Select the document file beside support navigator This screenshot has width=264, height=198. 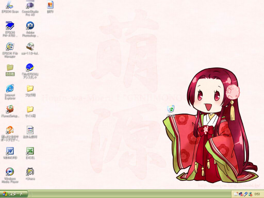30,132
